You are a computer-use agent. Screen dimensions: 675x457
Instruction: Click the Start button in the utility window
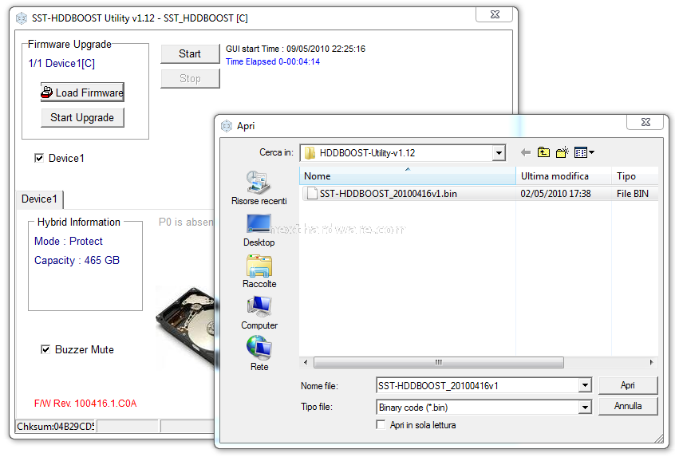tap(190, 53)
